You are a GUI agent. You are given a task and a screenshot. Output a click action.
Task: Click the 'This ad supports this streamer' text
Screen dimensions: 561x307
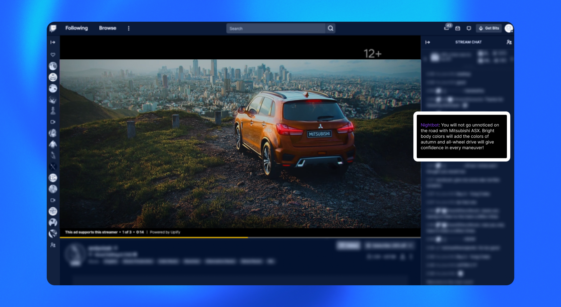pos(91,232)
